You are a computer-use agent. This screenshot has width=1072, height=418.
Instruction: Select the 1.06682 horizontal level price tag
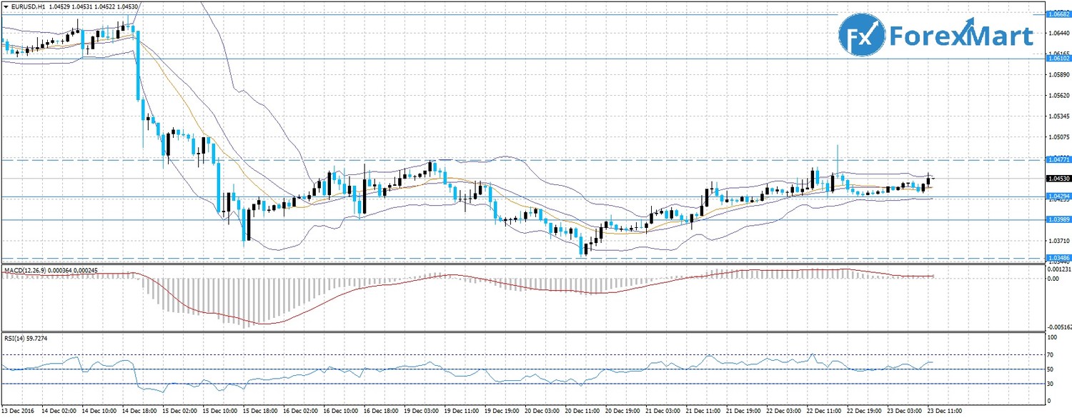click(x=1058, y=34)
